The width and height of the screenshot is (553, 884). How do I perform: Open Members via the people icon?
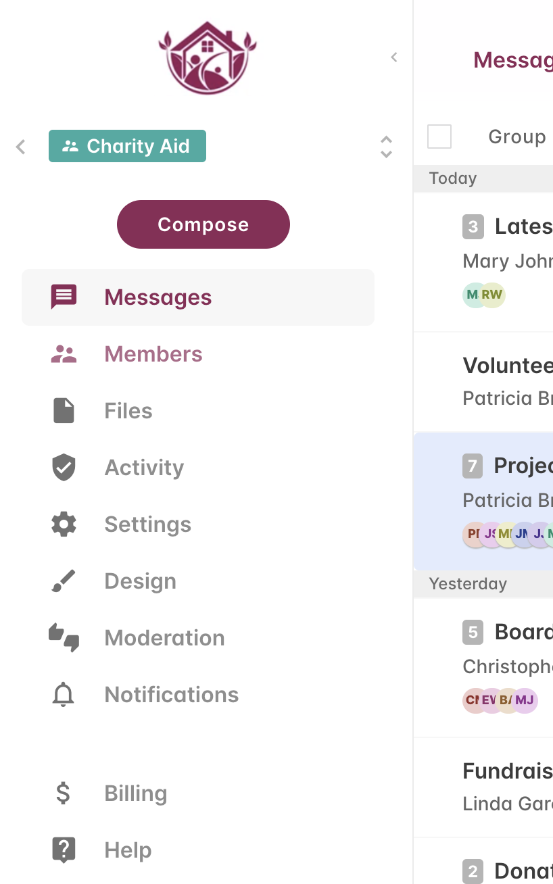pyautogui.click(x=64, y=354)
